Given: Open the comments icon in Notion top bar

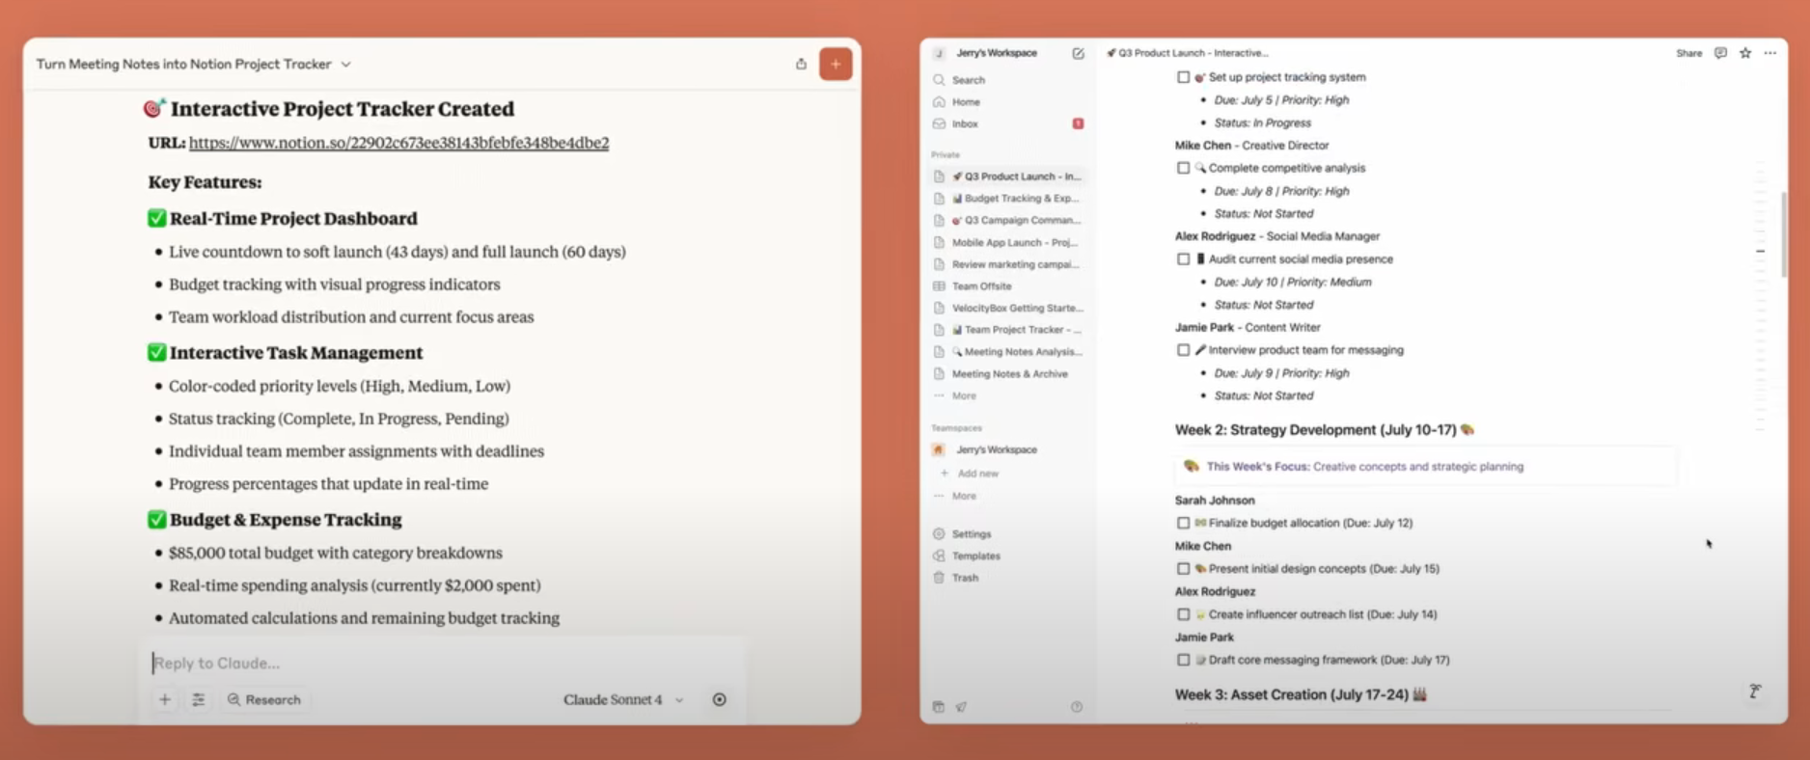Looking at the screenshot, I should (x=1720, y=53).
